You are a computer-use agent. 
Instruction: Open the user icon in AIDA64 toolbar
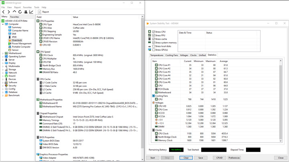(26, 12)
